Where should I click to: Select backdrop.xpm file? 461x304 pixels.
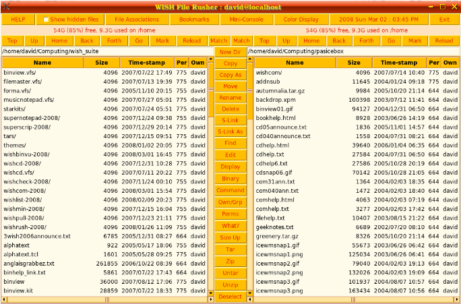tap(357, 100)
